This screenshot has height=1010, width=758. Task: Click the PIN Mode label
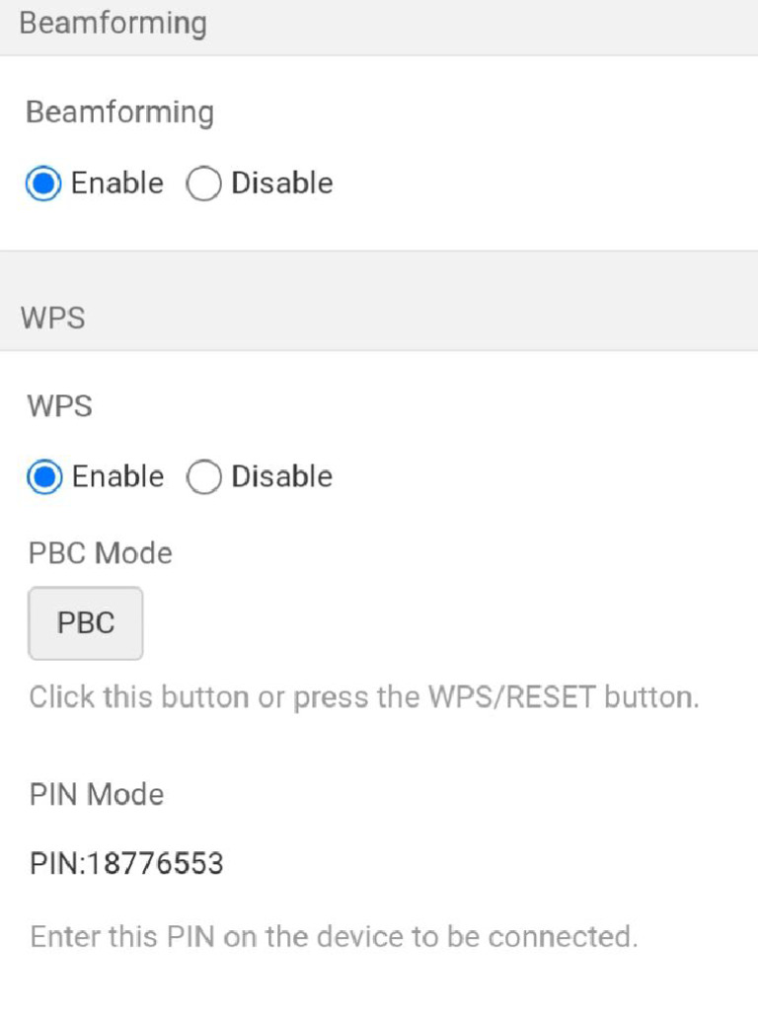pos(96,794)
